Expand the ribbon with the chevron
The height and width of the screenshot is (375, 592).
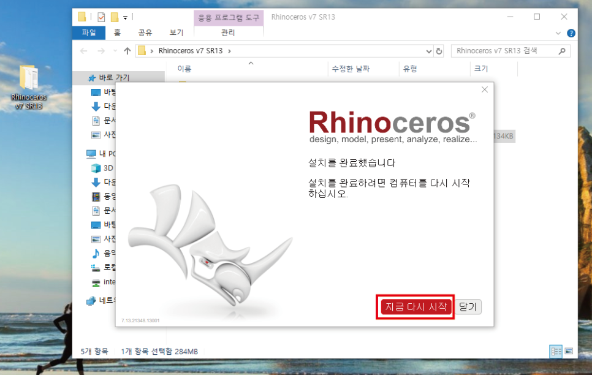click(x=558, y=33)
